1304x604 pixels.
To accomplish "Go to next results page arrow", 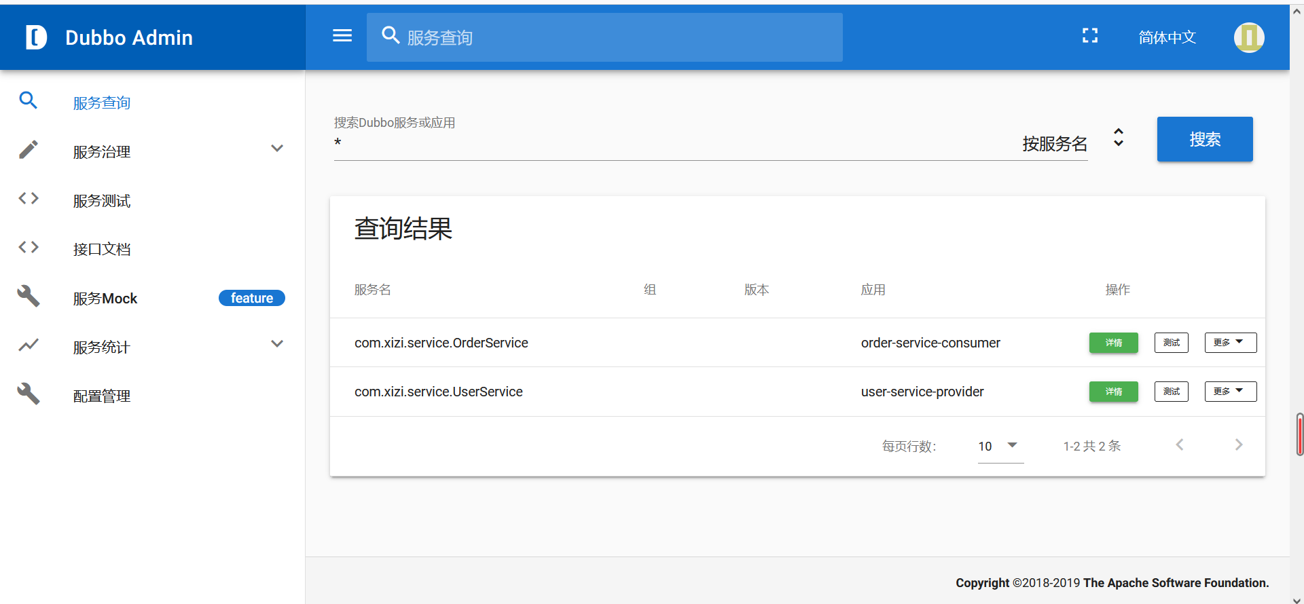I will click(x=1239, y=445).
